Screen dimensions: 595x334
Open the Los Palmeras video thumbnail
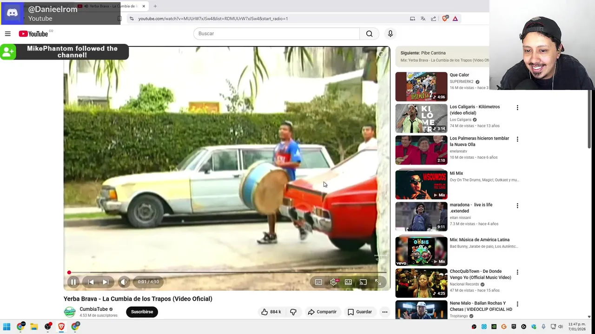[x=421, y=150]
